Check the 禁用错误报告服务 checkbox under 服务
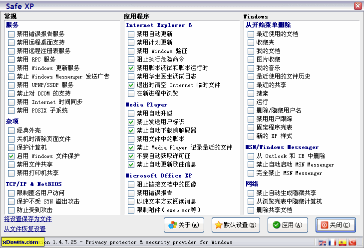Screen dimensions: 364x248 11,34
